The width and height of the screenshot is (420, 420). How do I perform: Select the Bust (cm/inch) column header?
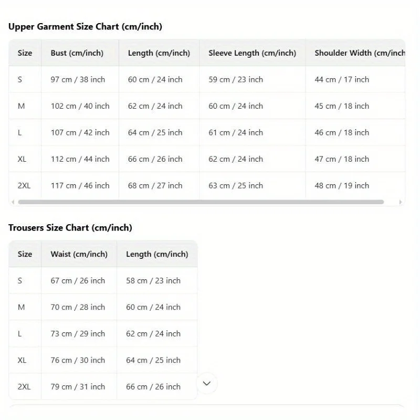click(x=77, y=53)
